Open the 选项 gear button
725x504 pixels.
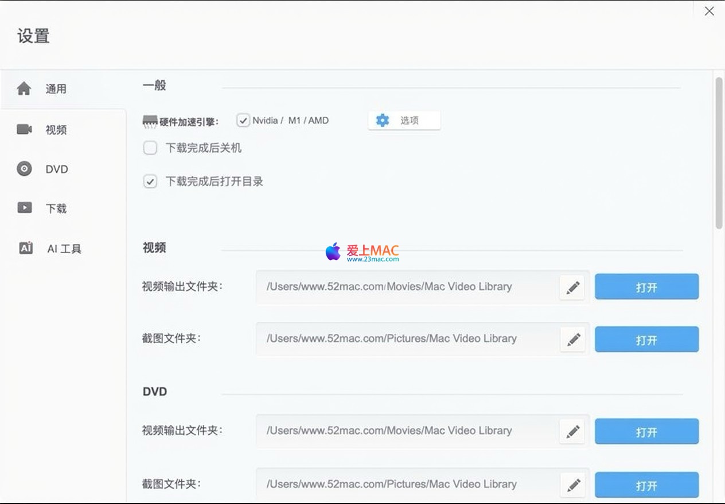[x=404, y=120]
